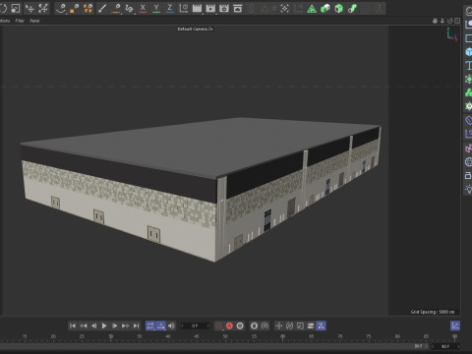Toggle sound during playback
The height and width of the screenshot is (354, 472).
pyautogui.click(x=171, y=325)
